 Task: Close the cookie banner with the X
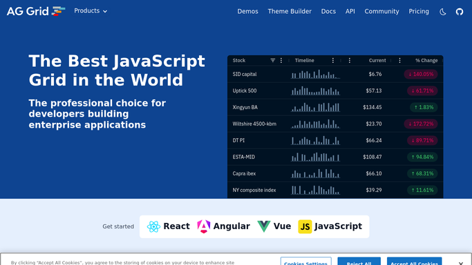(x=461, y=263)
